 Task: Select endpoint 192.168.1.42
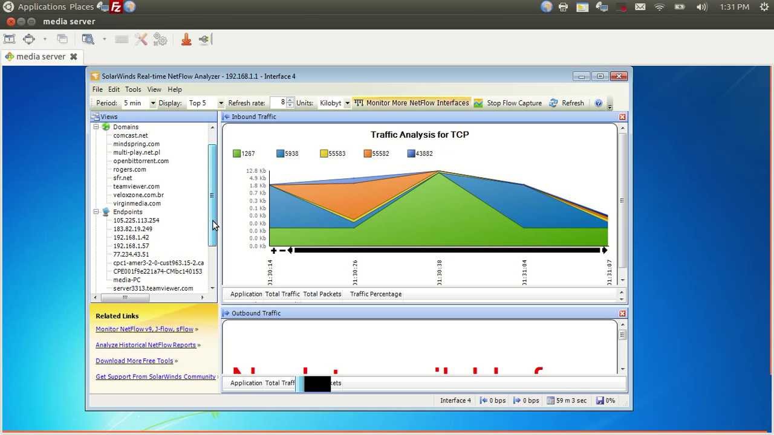[131, 237]
